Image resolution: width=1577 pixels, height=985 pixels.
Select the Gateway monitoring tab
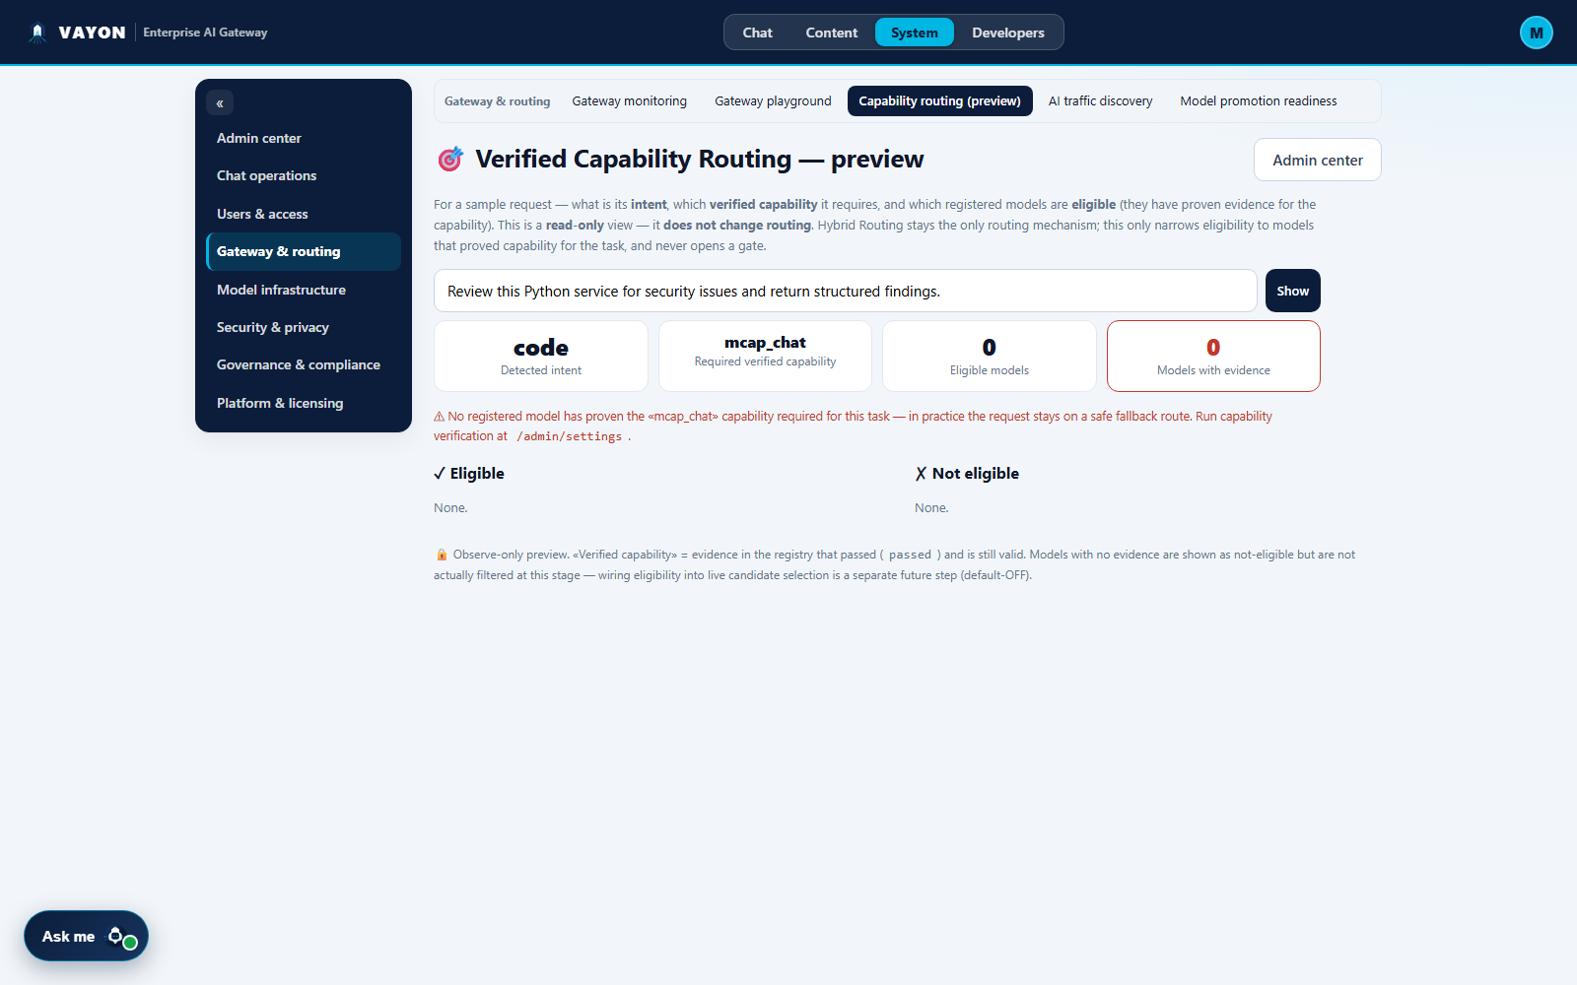(629, 101)
